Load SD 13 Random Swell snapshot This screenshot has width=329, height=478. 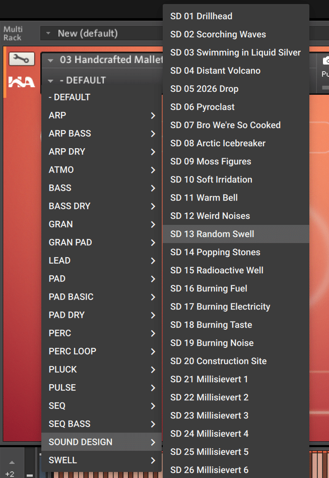click(236, 234)
